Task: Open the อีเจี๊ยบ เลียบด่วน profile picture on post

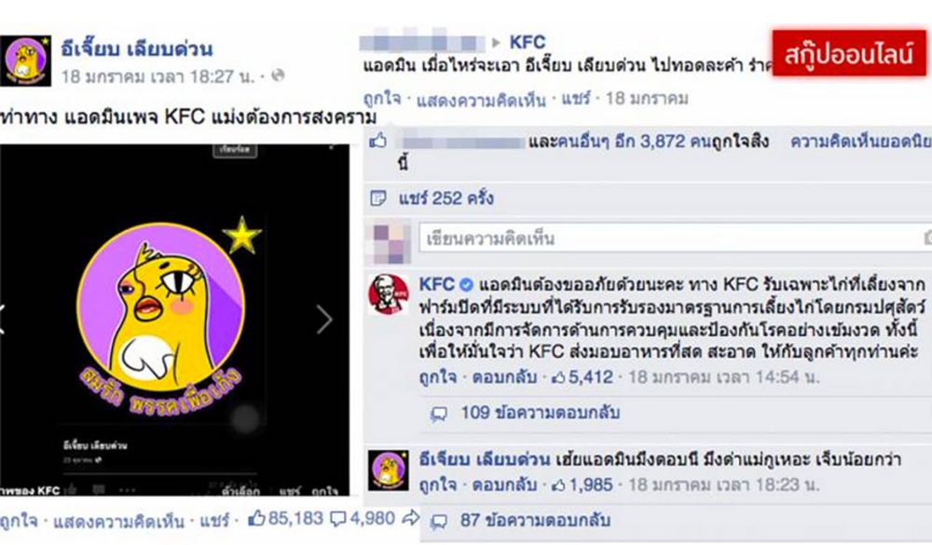Action: [25, 61]
